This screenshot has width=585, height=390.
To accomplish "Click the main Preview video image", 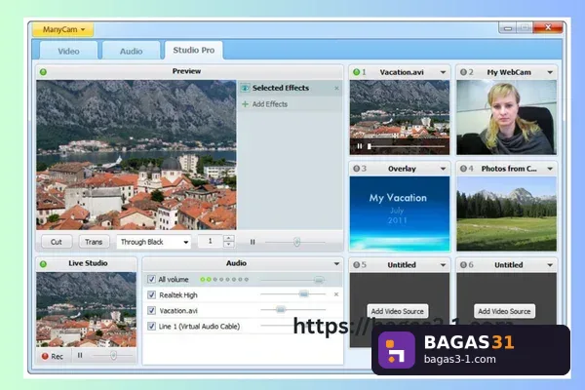I will coord(136,154).
